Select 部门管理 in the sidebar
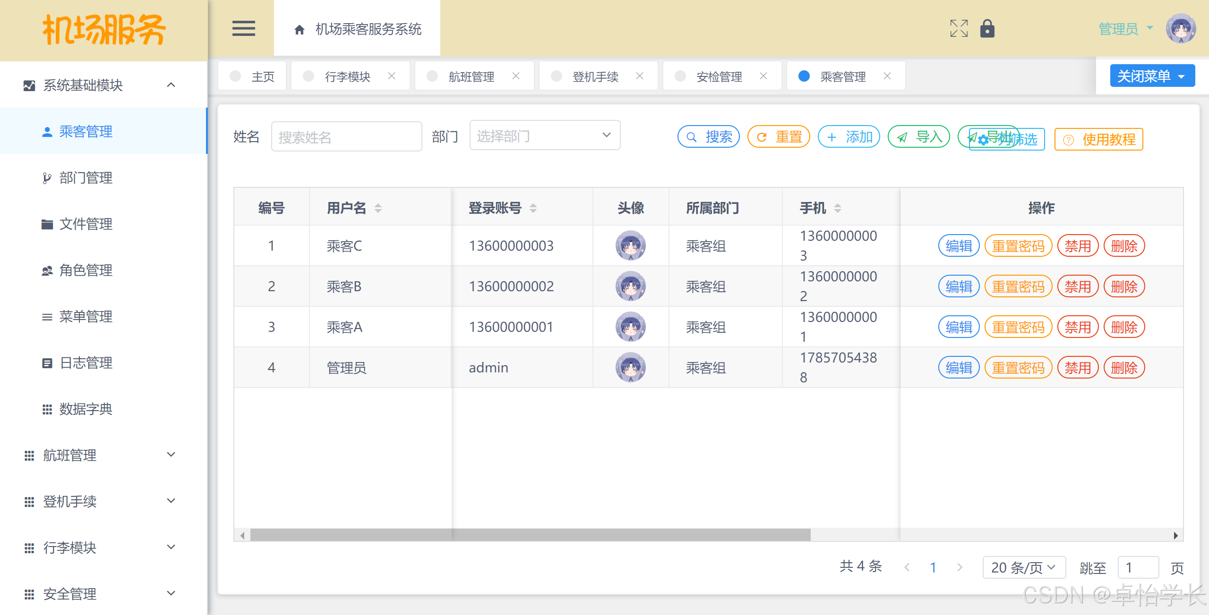The image size is (1209, 615). 103,178
